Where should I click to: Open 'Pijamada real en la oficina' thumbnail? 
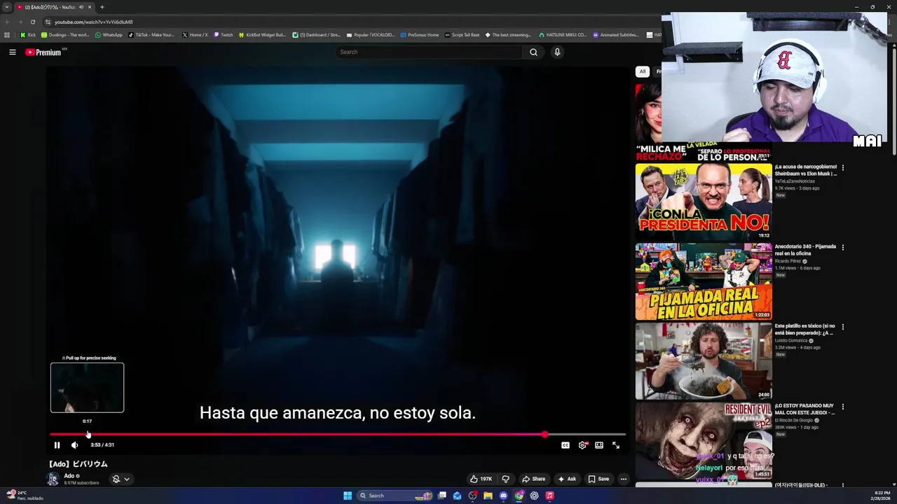pos(704,281)
